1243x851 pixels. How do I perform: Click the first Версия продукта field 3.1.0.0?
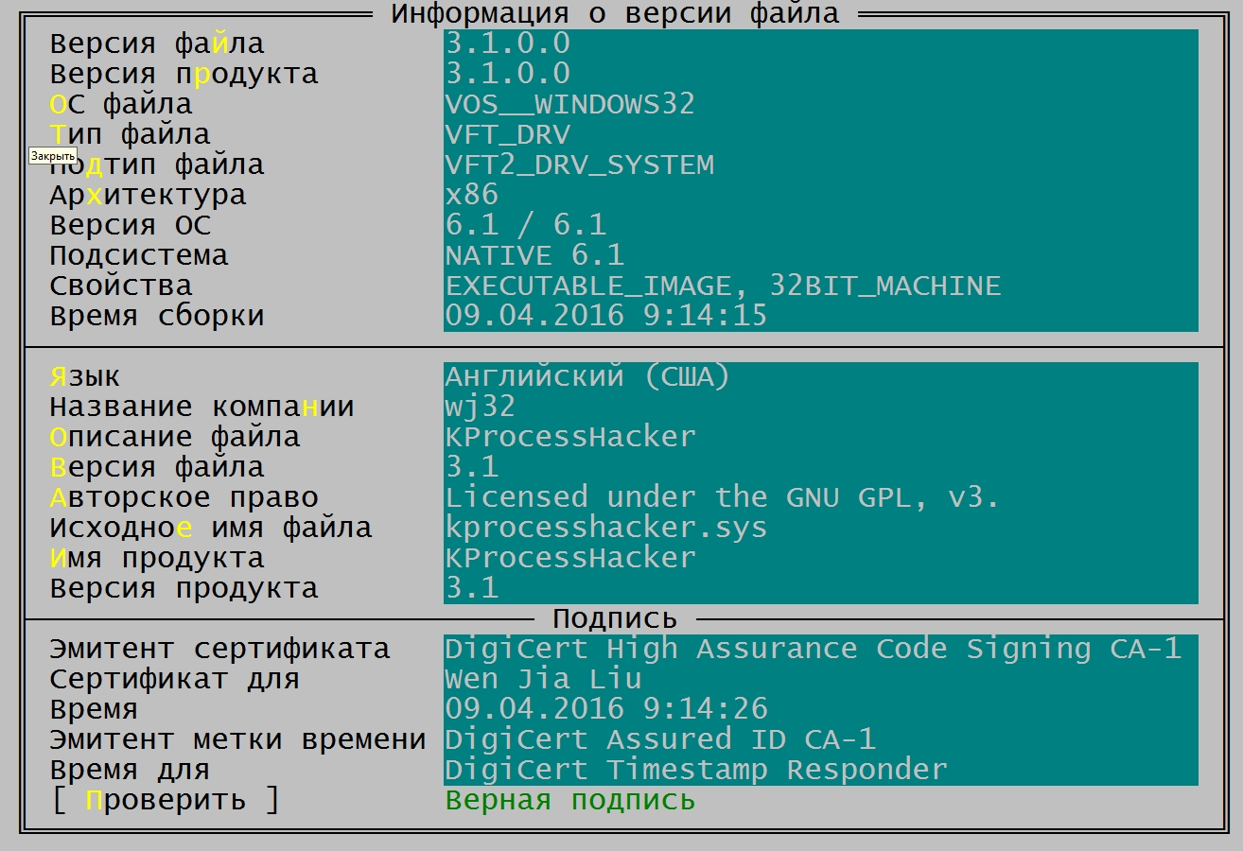821,74
